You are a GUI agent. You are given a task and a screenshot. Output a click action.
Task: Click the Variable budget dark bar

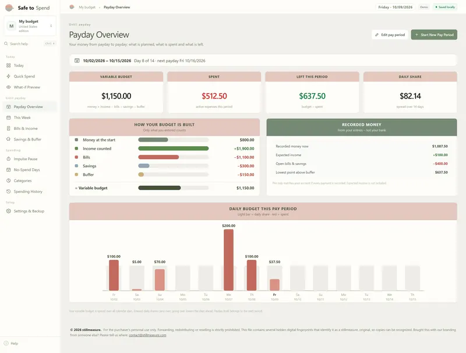click(x=159, y=188)
